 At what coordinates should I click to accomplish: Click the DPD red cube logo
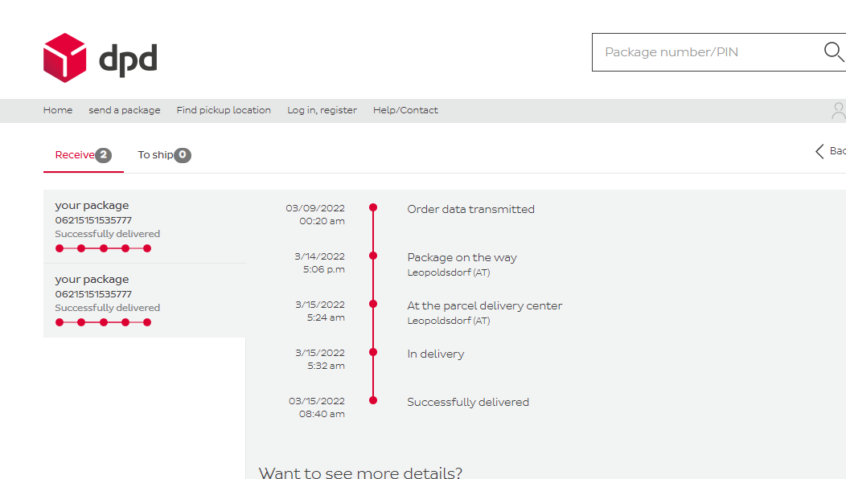point(64,58)
